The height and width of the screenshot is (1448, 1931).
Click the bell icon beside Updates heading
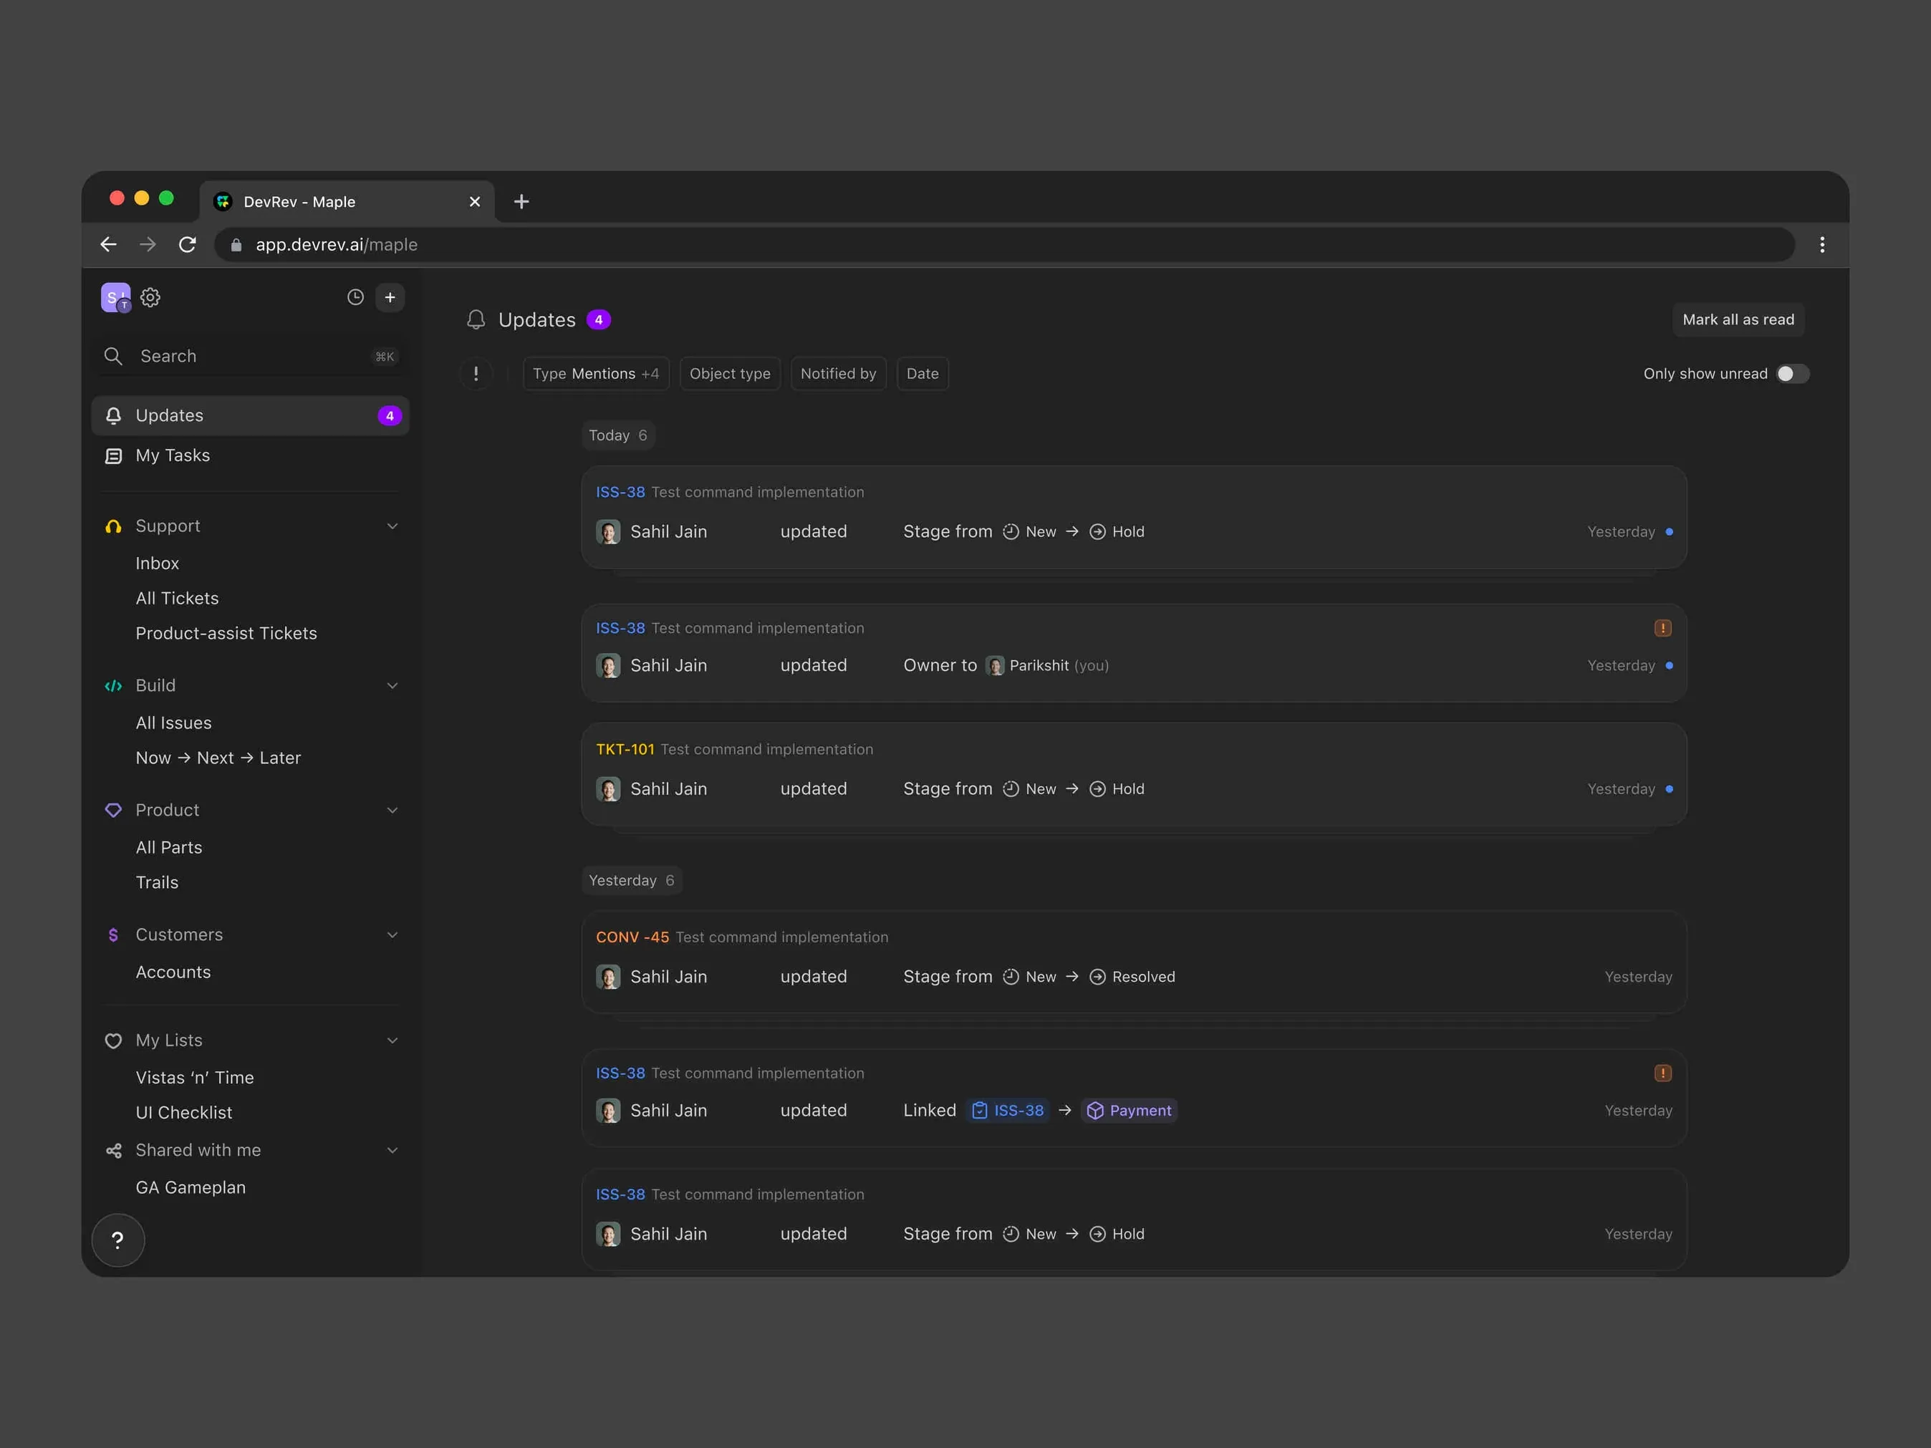coord(476,319)
